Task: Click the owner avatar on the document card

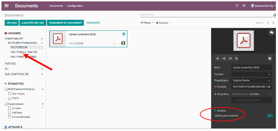Action: 123,43
